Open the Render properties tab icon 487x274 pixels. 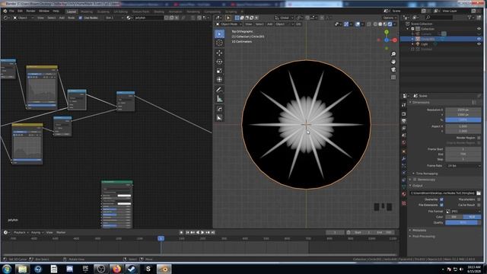404,113
